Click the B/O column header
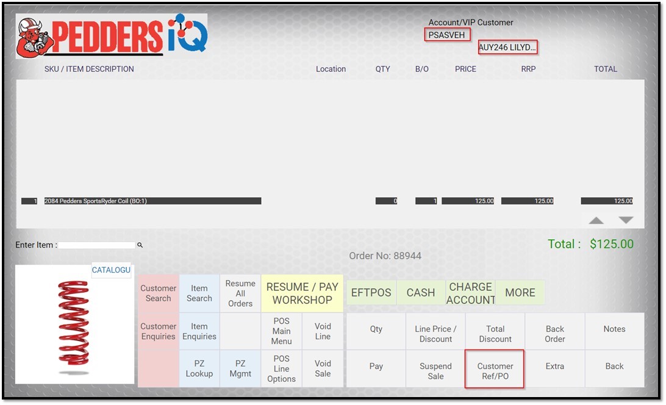Viewport: 666px width, 405px height. 422,69
